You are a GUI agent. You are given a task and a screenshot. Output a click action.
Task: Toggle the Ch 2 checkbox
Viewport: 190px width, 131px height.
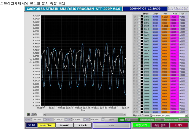click(x=139, y=20)
